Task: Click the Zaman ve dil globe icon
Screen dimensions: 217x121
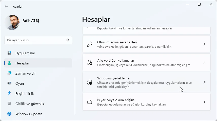Action: 9,73
